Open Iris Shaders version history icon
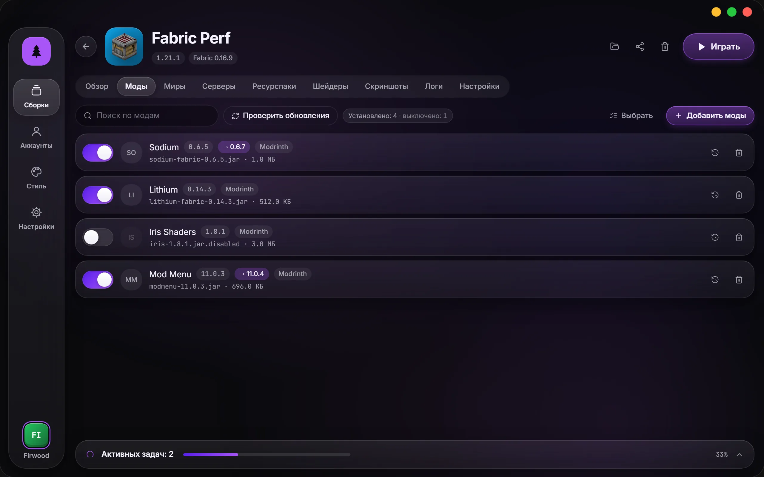764x477 pixels. (x=715, y=237)
